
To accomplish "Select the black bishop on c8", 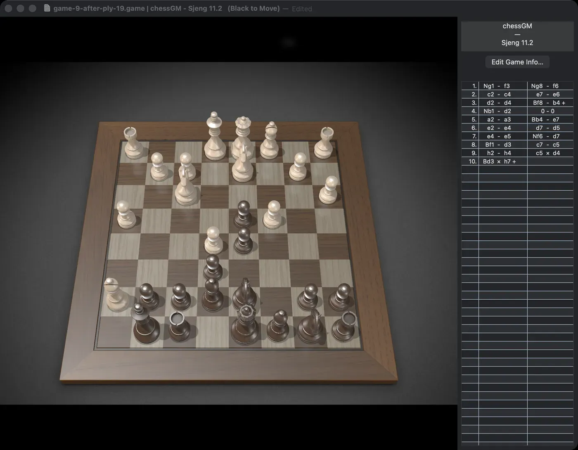I will 278,326.
